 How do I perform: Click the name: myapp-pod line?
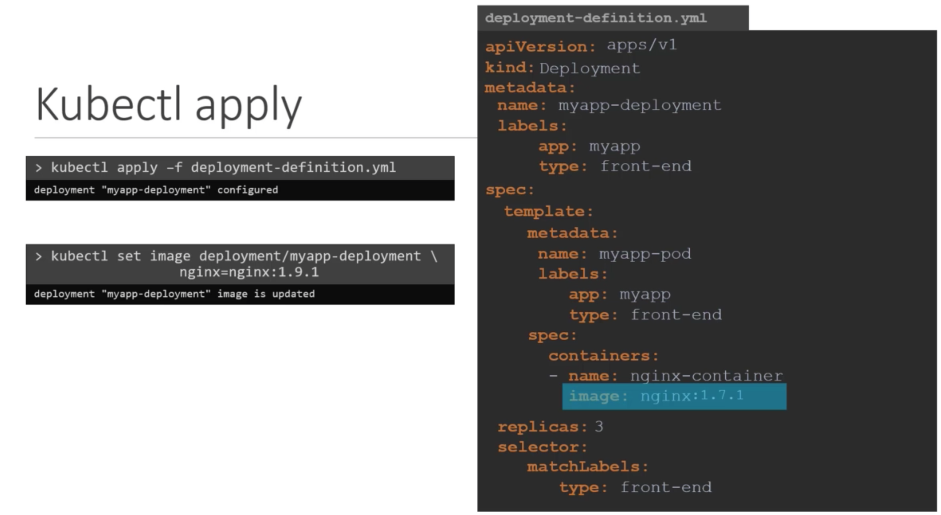614,254
